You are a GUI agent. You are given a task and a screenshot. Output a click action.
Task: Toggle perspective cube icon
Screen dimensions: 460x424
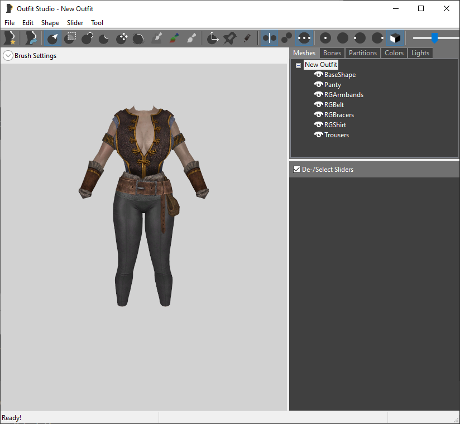(395, 38)
